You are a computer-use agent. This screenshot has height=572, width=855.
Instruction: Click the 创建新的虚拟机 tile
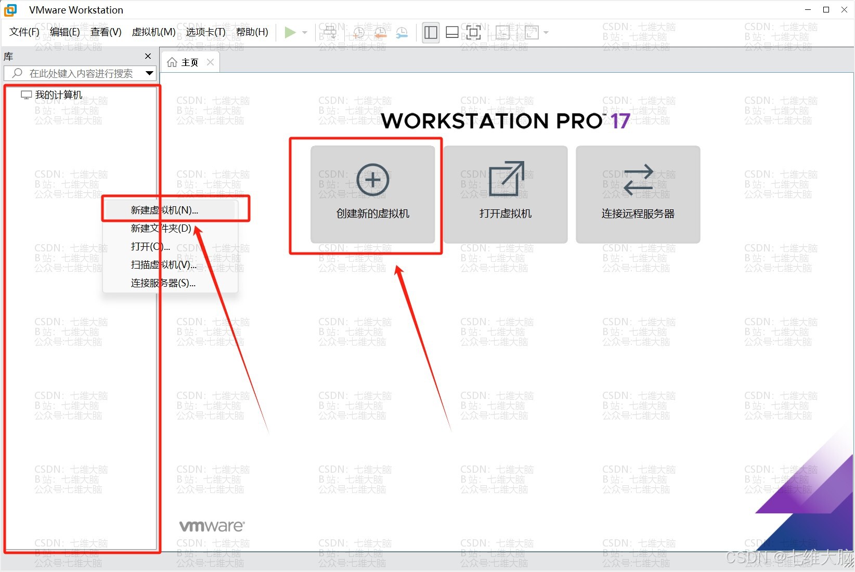372,194
